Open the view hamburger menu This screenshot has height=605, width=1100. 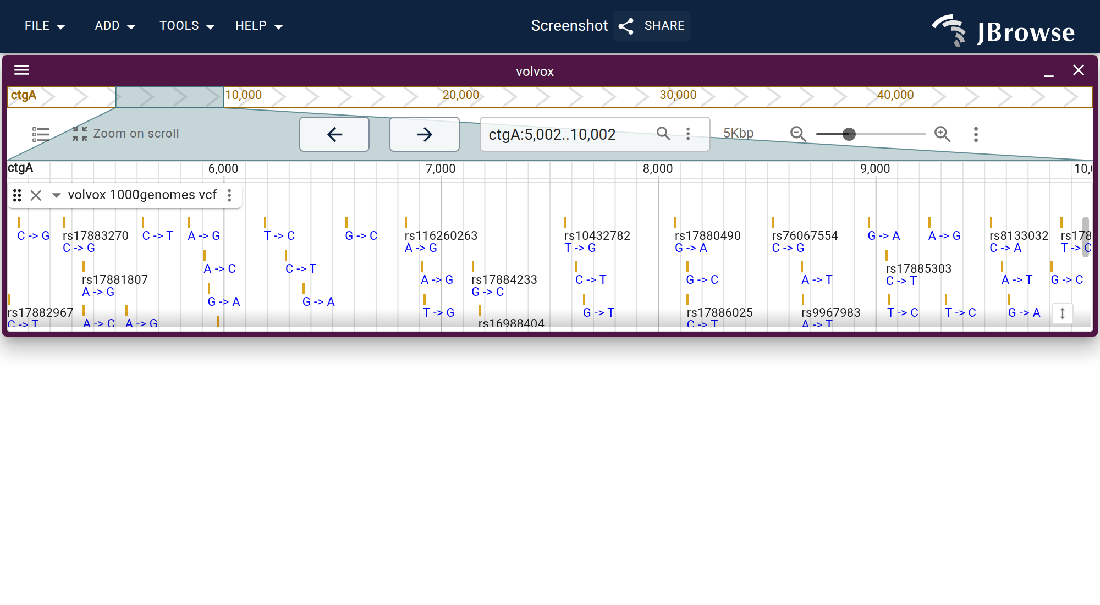coord(21,70)
